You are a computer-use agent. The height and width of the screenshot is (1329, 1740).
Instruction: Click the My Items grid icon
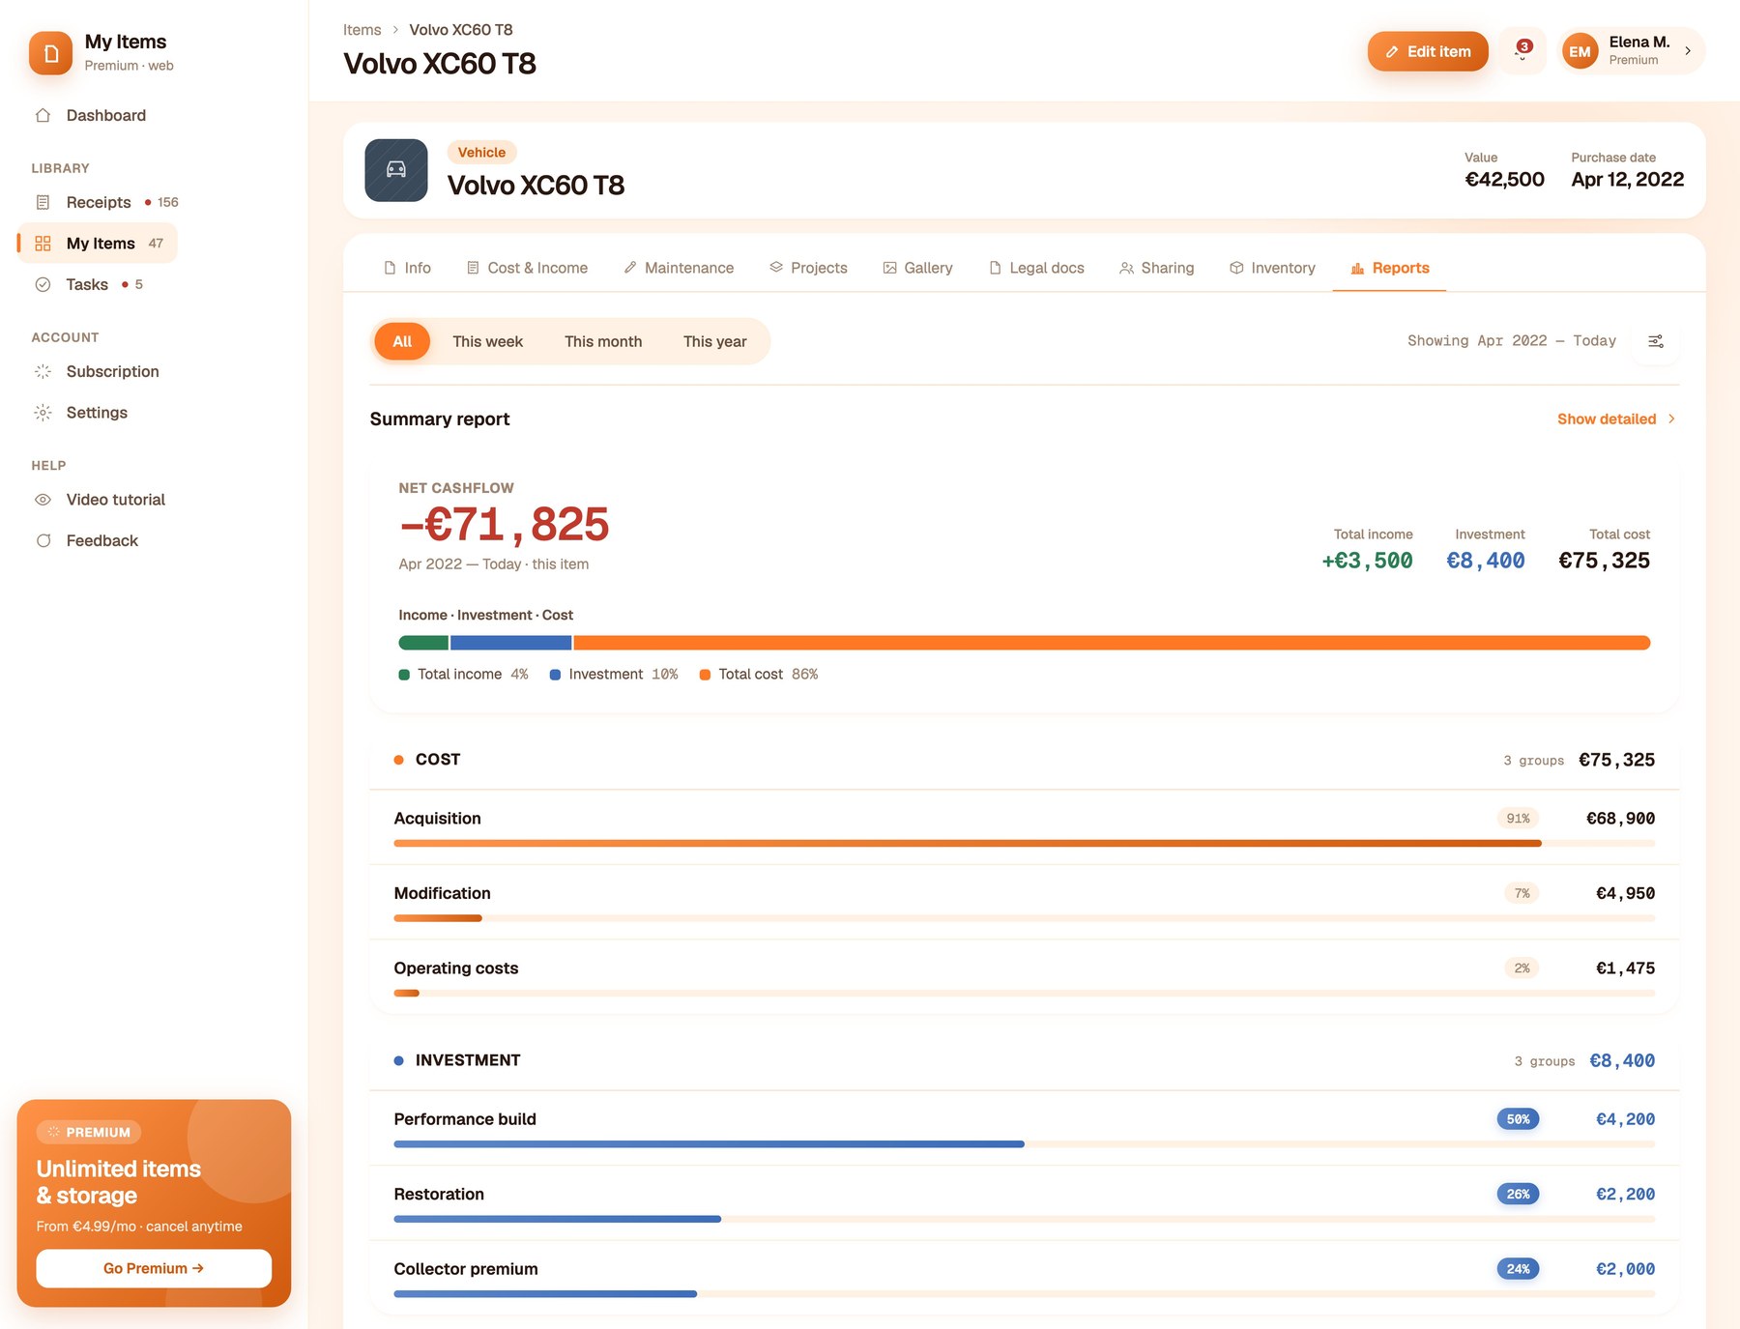coord(43,244)
